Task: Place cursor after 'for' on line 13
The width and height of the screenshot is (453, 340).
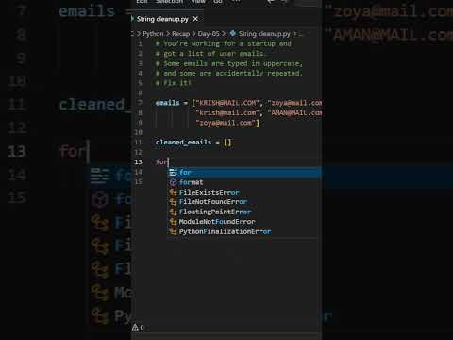Action: (x=168, y=162)
